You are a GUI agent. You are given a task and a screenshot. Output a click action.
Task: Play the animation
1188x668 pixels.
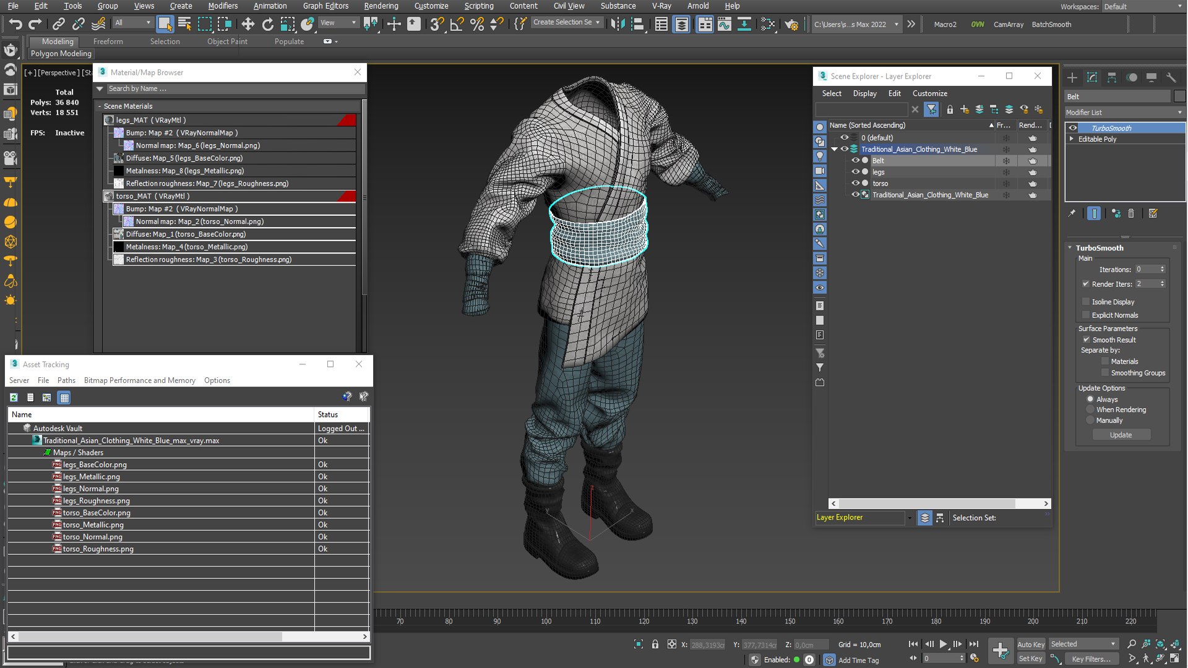[x=943, y=644]
